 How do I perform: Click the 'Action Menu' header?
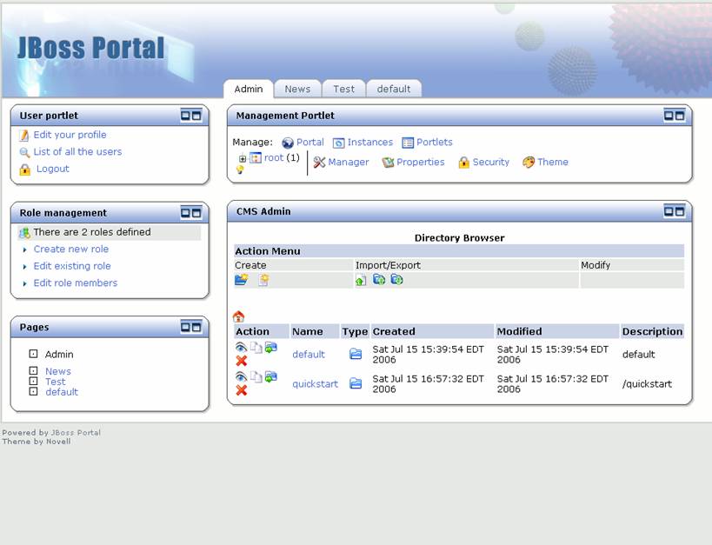pyautogui.click(x=268, y=251)
